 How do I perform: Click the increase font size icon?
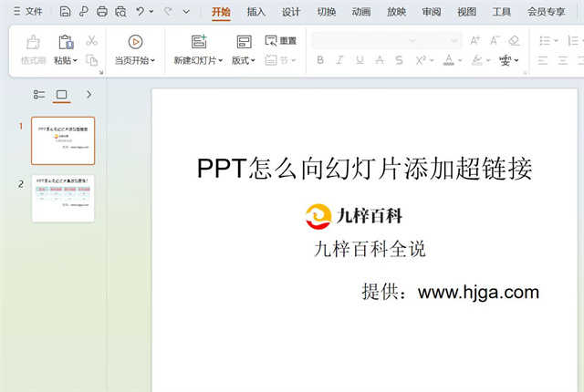[474, 40]
